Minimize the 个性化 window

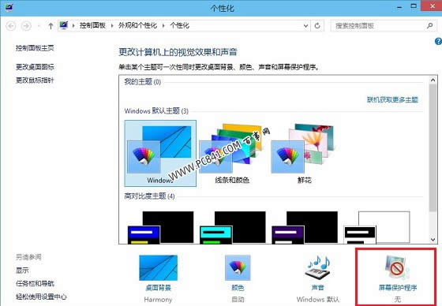399,7
